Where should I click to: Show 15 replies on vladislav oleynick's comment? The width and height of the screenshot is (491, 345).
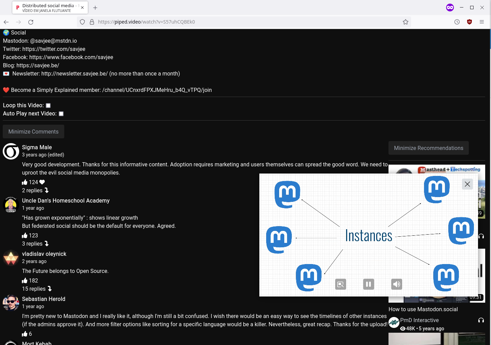pyautogui.click(x=37, y=289)
